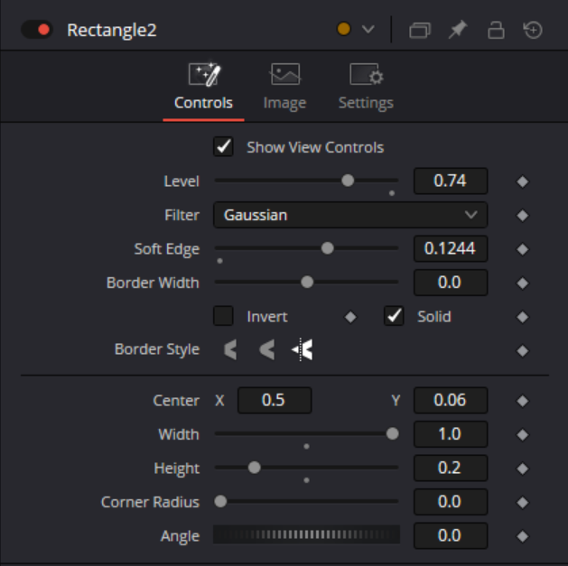
Task: Enable the Invert checkbox
Action: click(x=223, y=317)
